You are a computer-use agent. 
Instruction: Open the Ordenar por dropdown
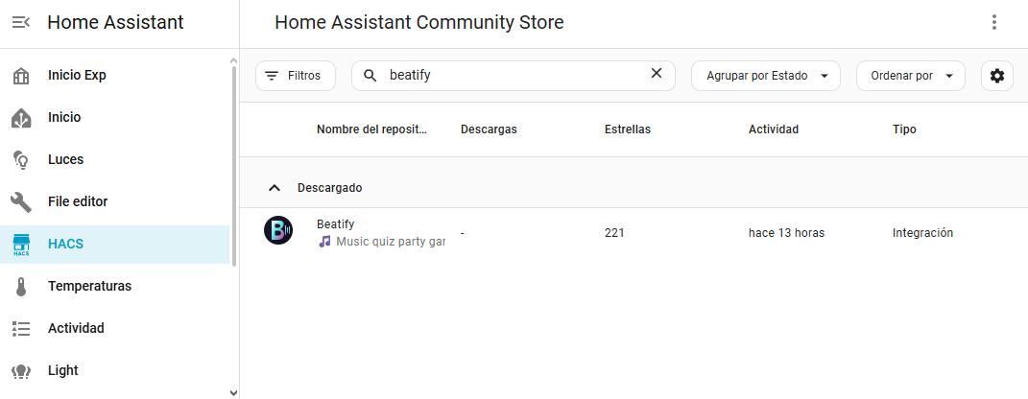(911, 76)
